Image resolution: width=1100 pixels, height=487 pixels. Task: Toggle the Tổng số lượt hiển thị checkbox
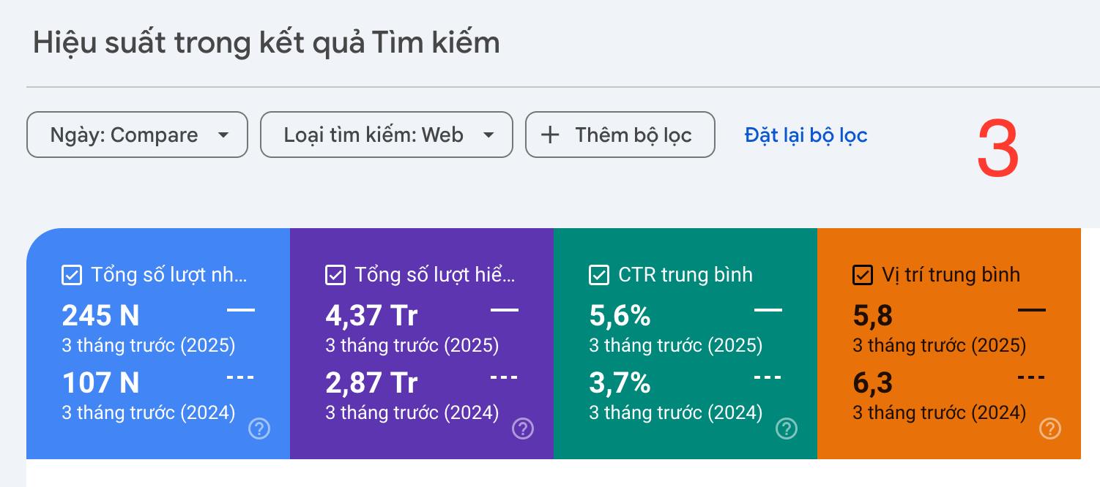tap(335, 275)
